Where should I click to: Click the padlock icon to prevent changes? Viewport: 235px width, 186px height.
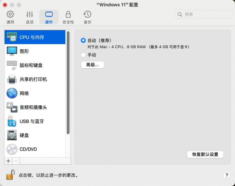[10, 175]
